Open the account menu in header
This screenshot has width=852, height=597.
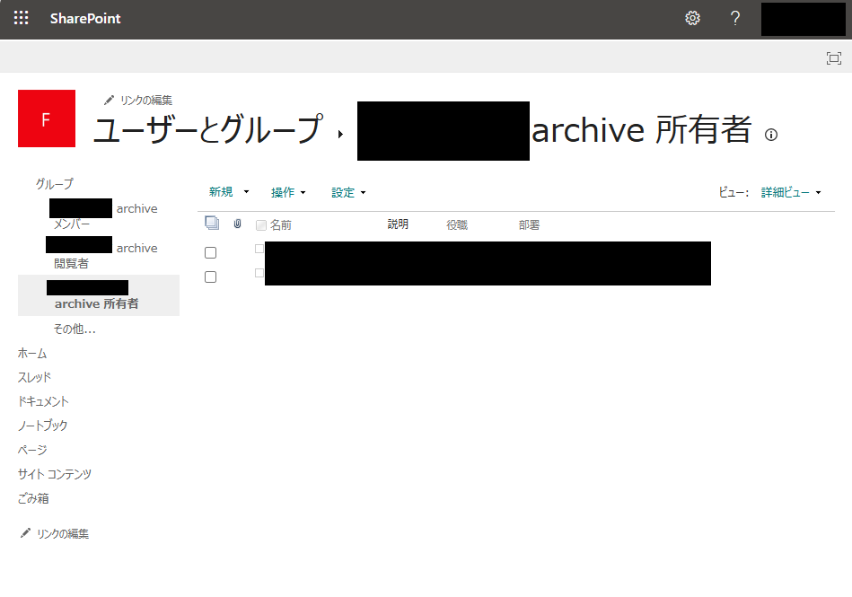pyautogui.click(x=804, y=19)
